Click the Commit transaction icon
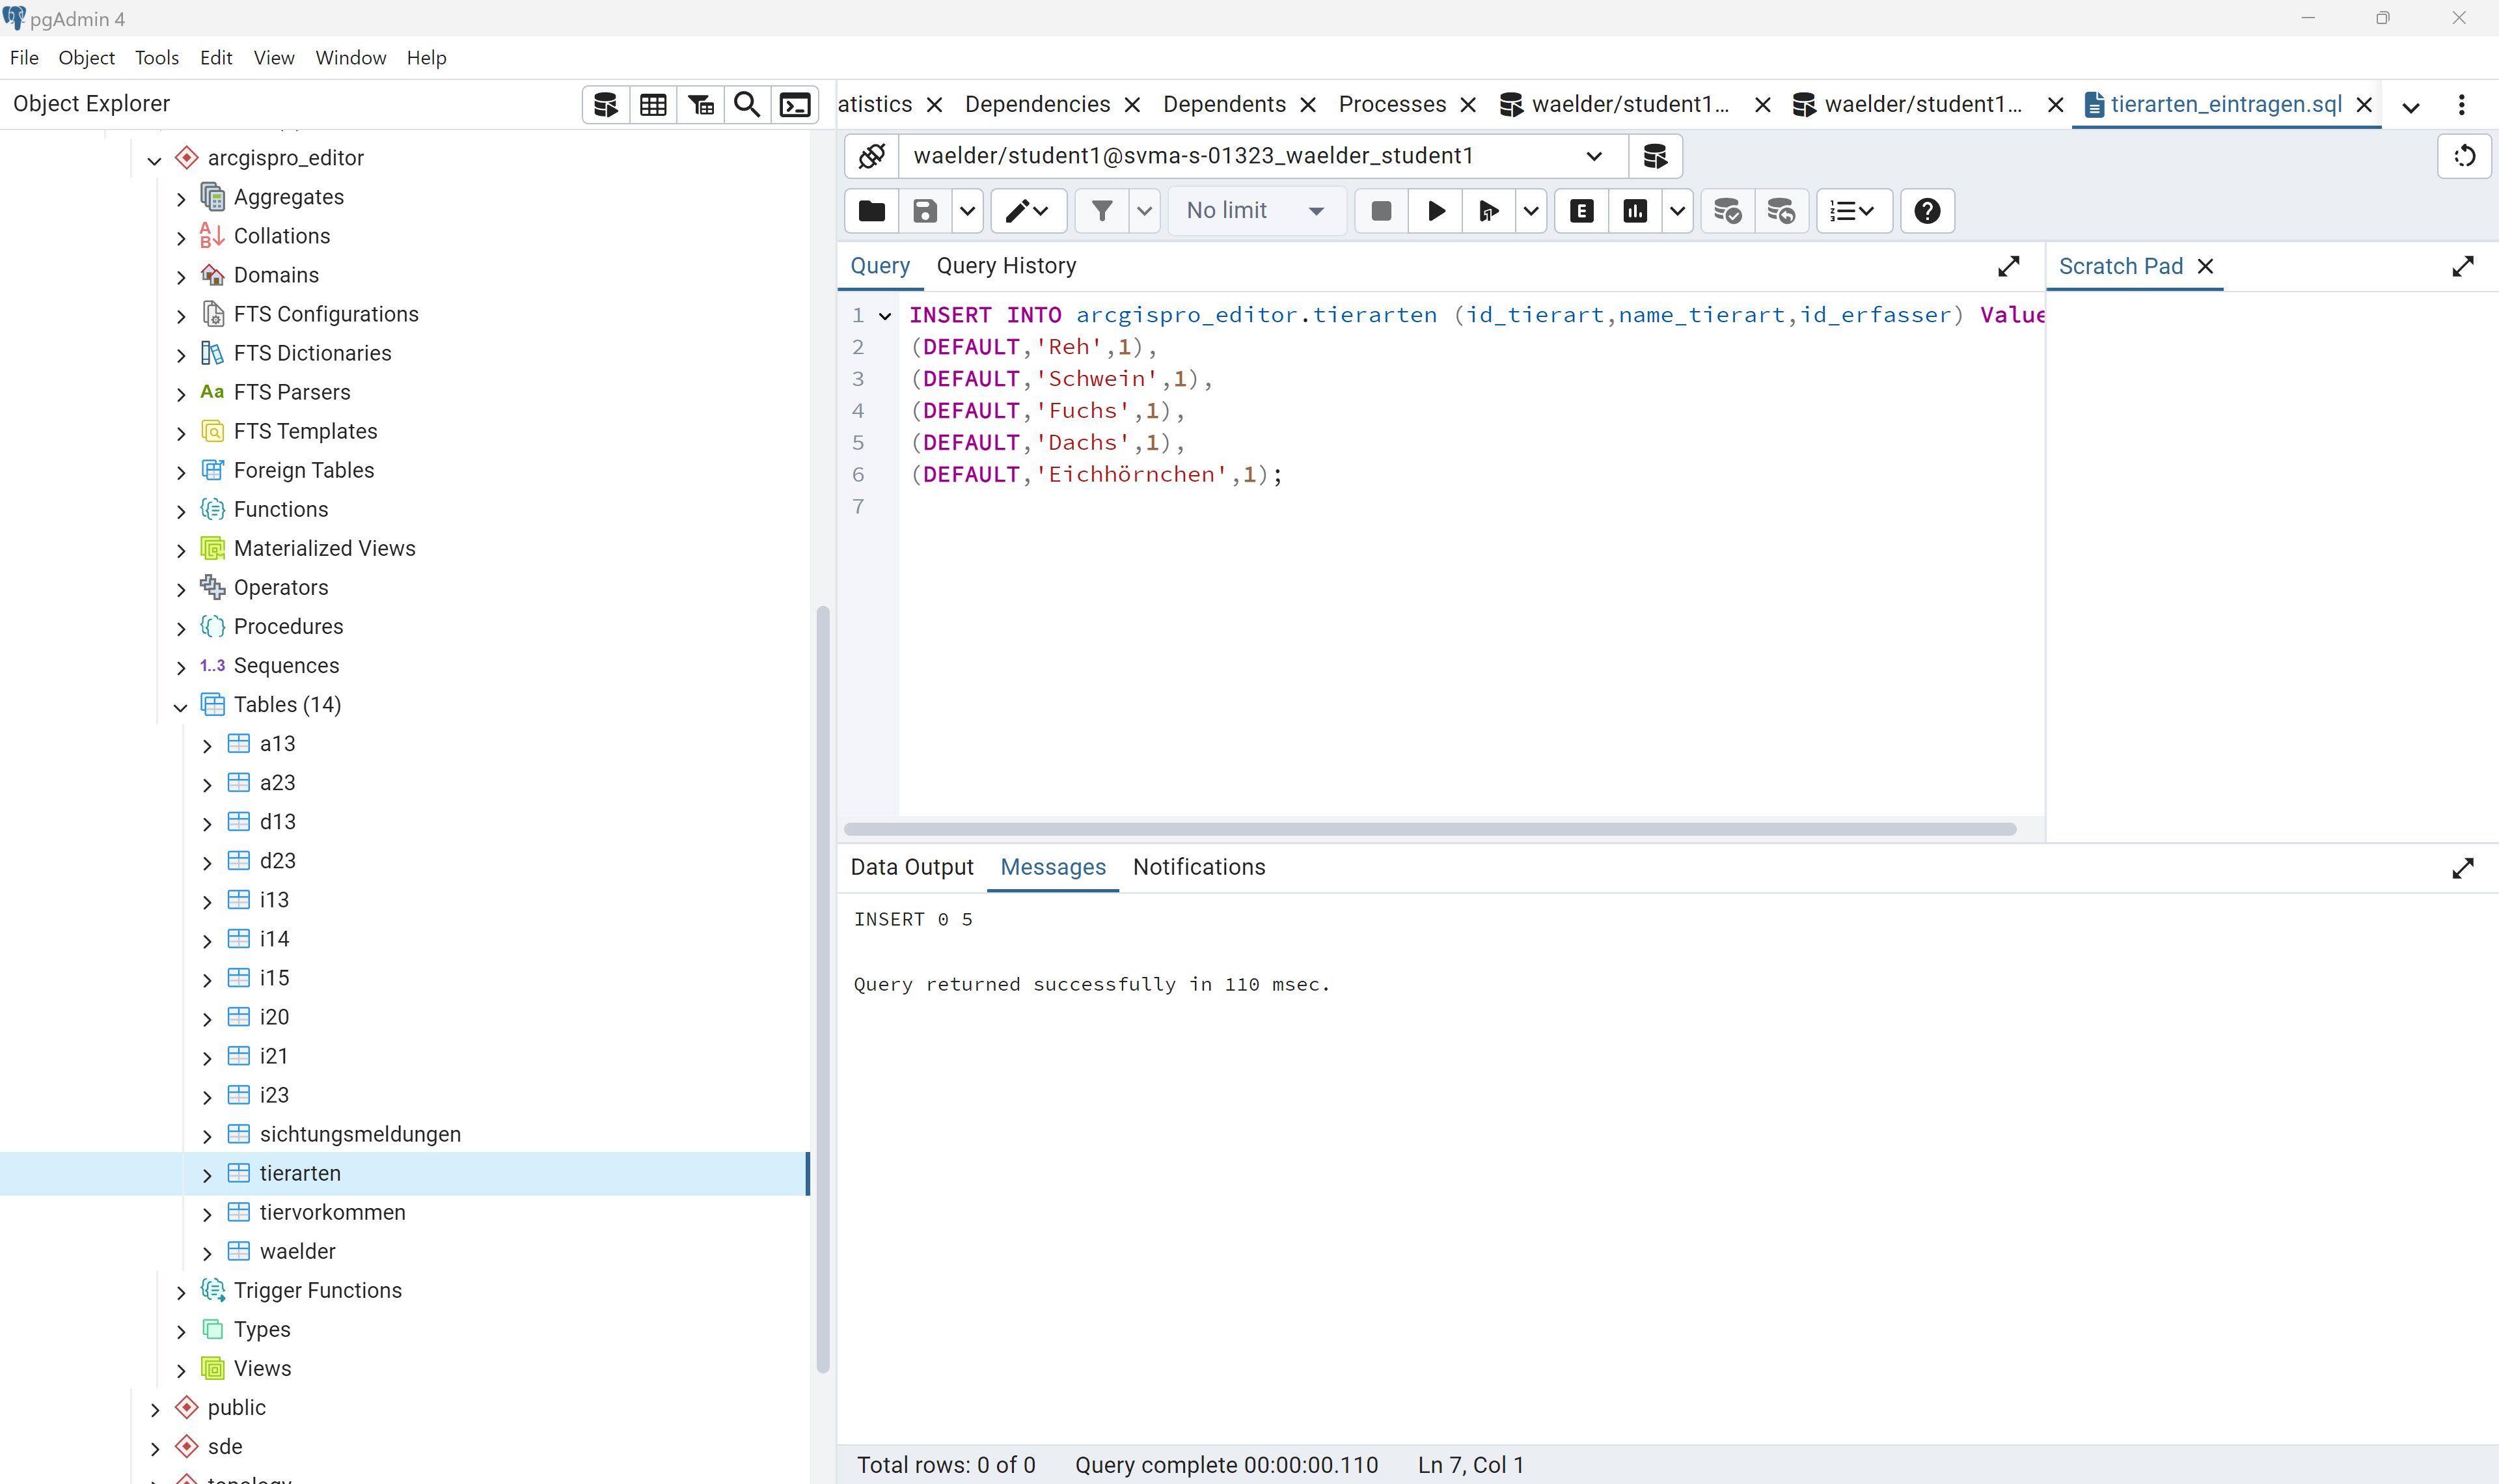Screen dimensions: 2499x1484 coord(1727,211)
